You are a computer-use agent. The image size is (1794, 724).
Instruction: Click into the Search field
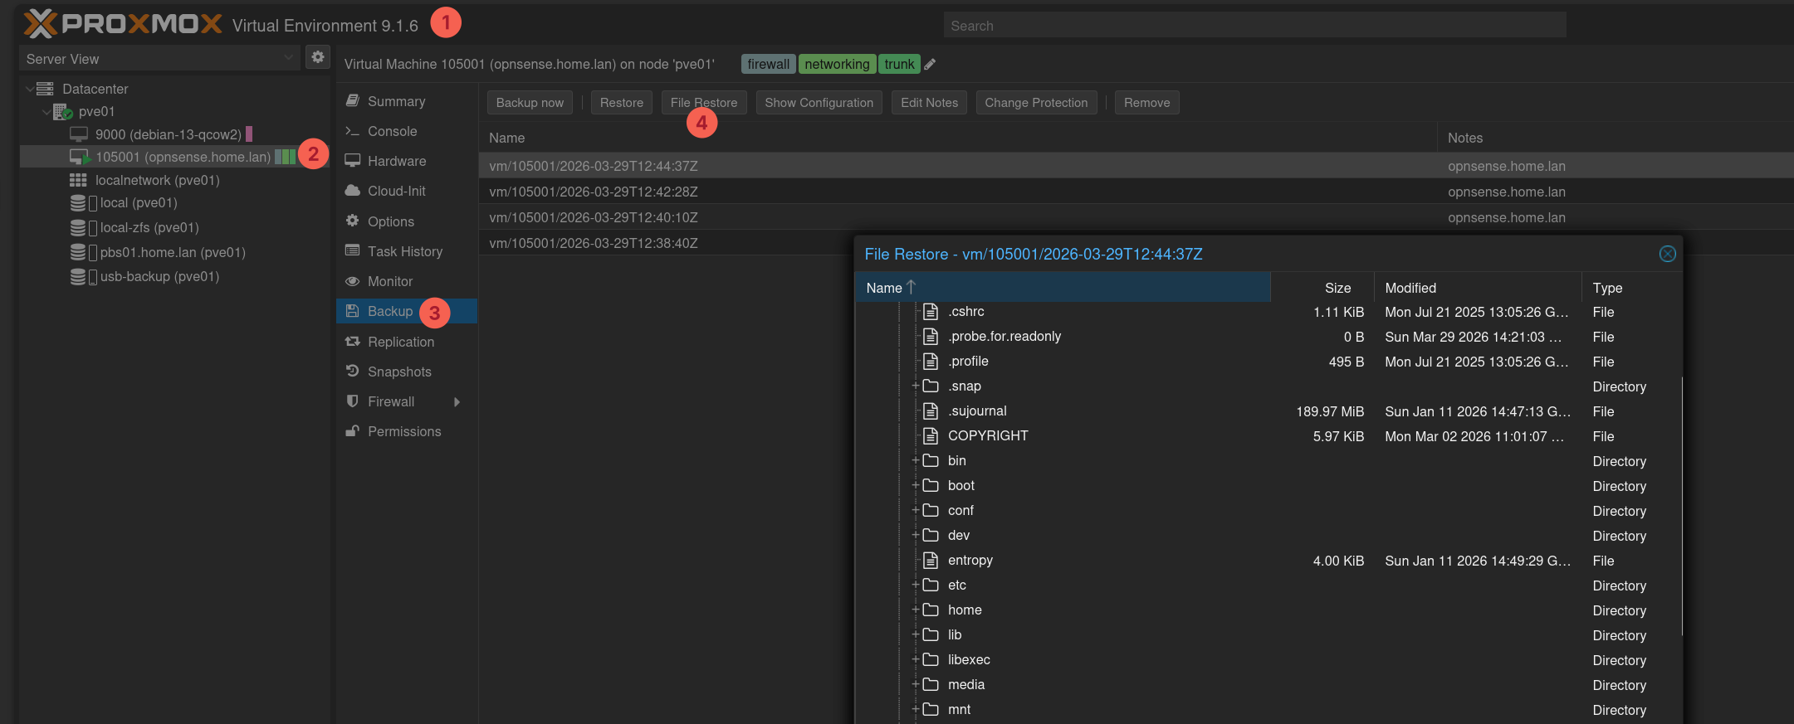(1254, 26)
